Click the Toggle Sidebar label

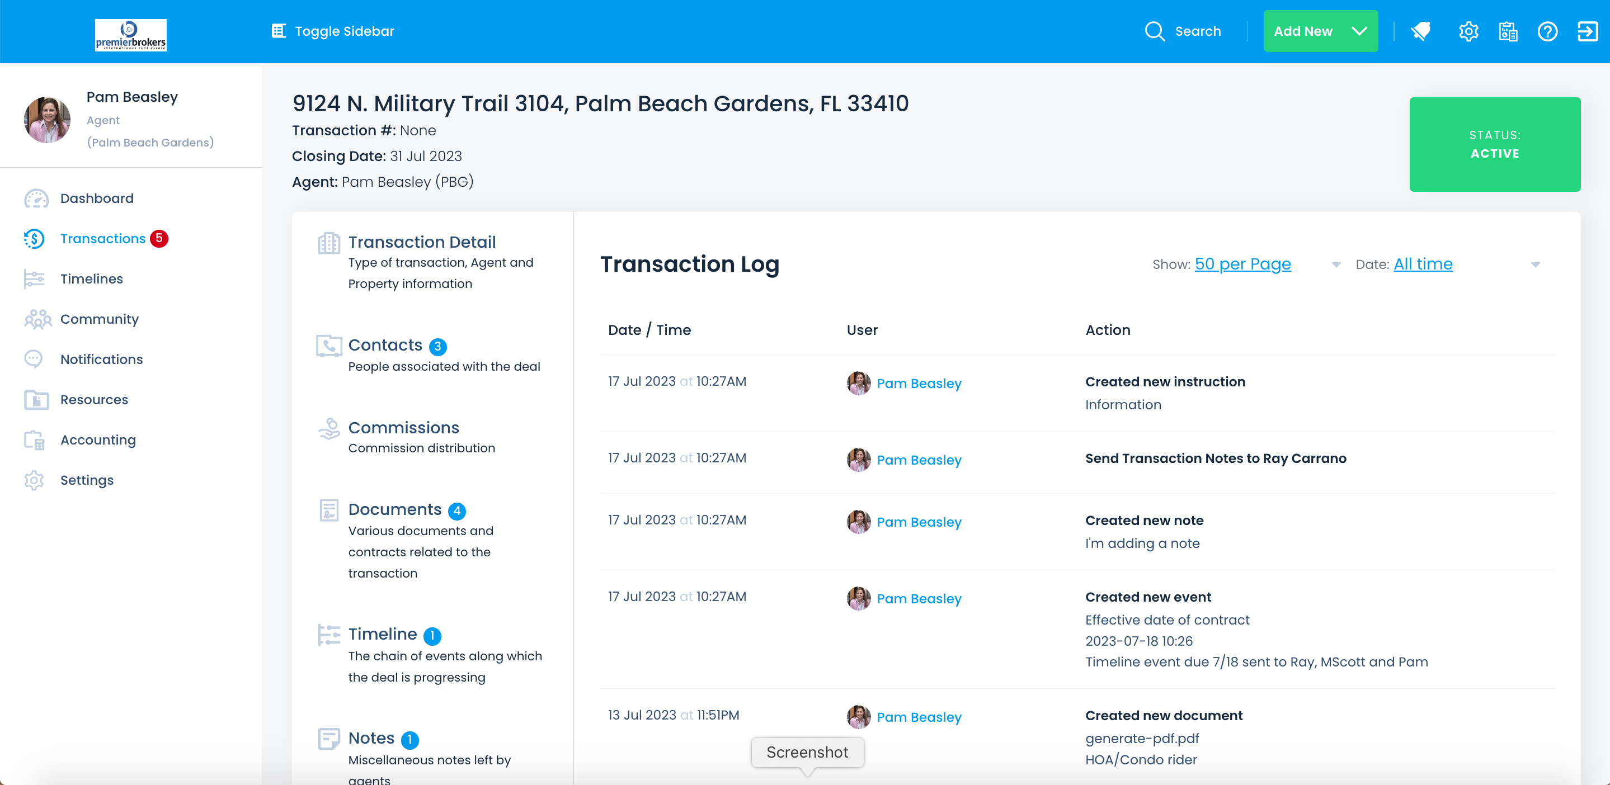click(345, 31)
